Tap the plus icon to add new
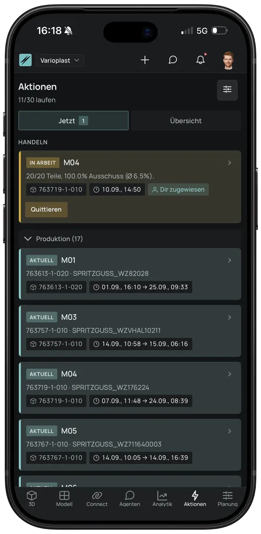This screenshot has height=534, width=261. point(145,60)
